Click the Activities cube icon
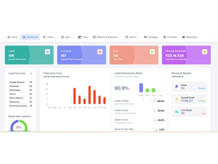218x164 pixels. [x=164, y=37]
